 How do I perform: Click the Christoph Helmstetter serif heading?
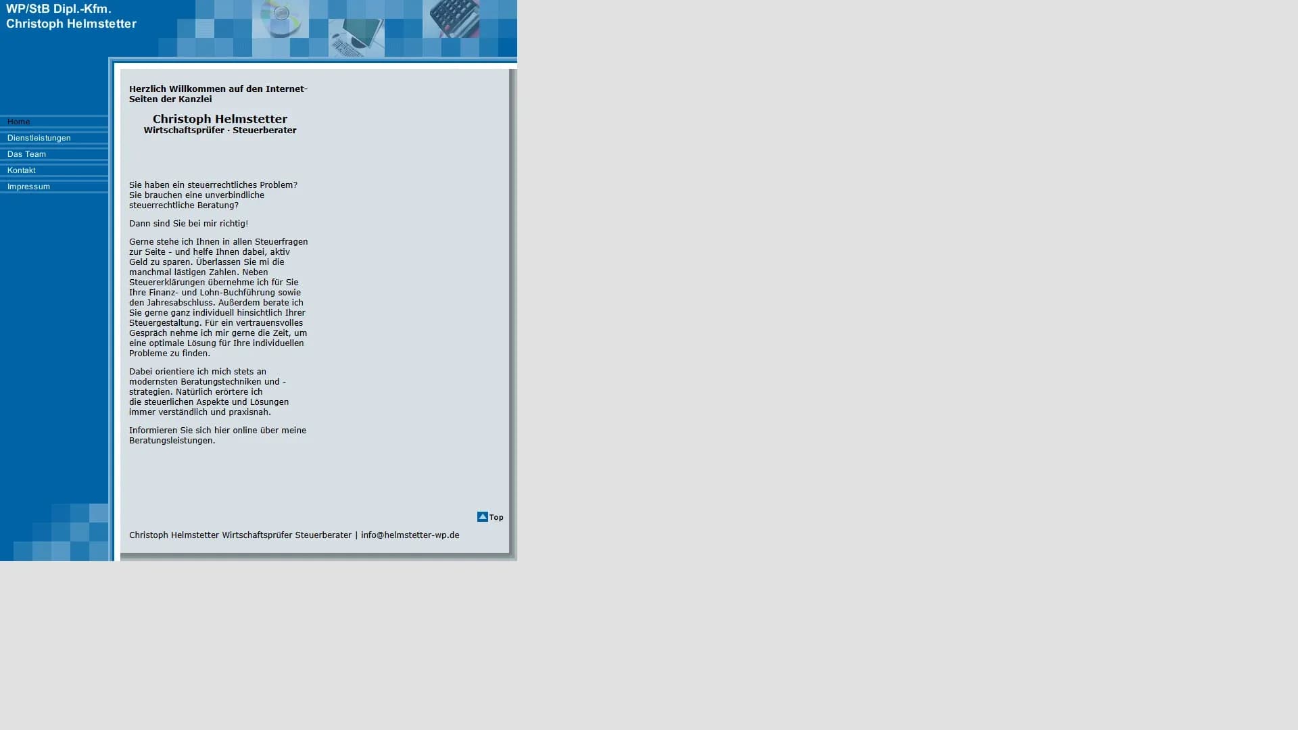pyautogui.click(x=220, y=119)
